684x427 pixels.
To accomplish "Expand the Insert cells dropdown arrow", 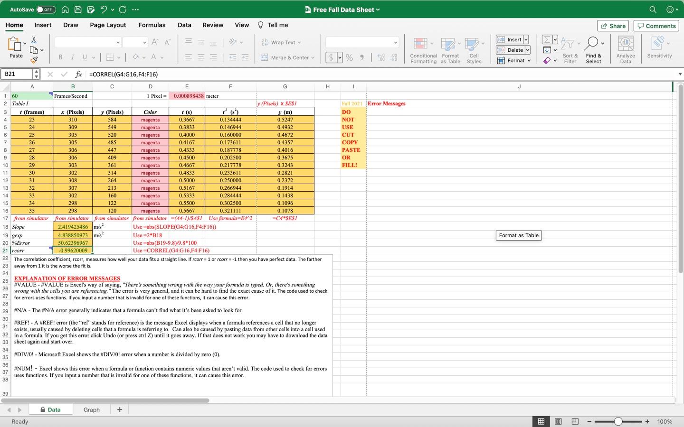I will 526,39.
